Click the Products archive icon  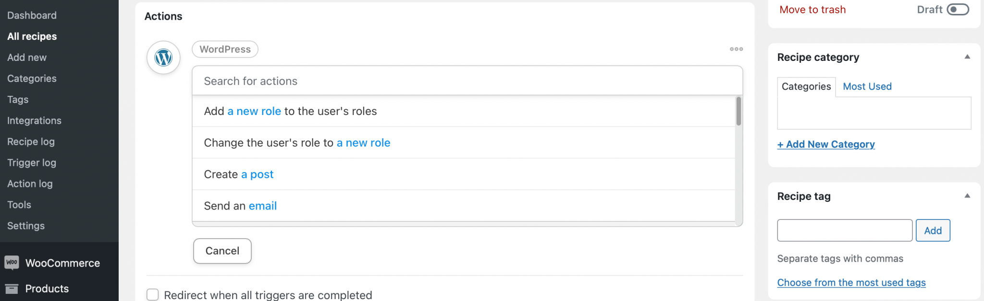pos(12,289)
